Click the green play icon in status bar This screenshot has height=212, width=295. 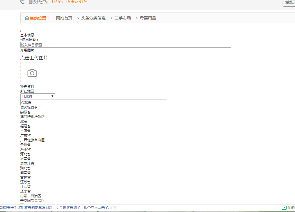(284, 208)
